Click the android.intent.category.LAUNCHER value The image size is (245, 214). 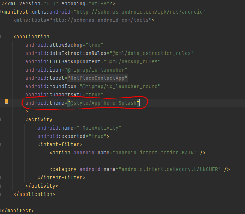tap(169, 170)
